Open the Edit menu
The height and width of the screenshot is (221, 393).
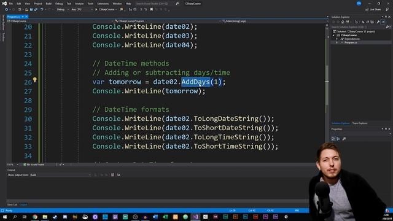(19, 4)
